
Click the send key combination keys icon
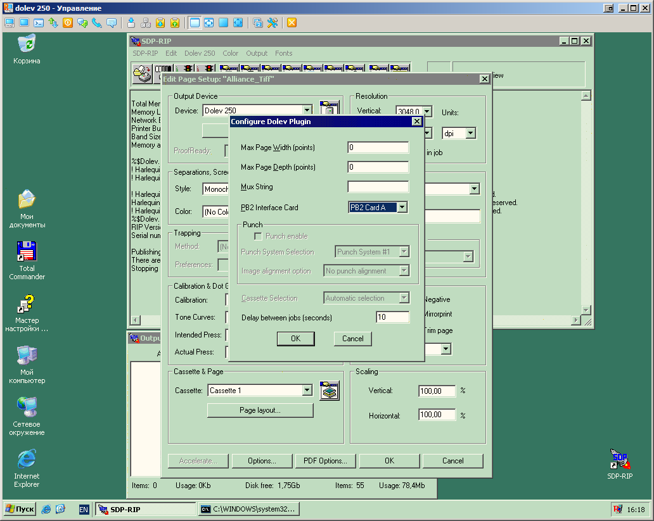coord(146,23)
